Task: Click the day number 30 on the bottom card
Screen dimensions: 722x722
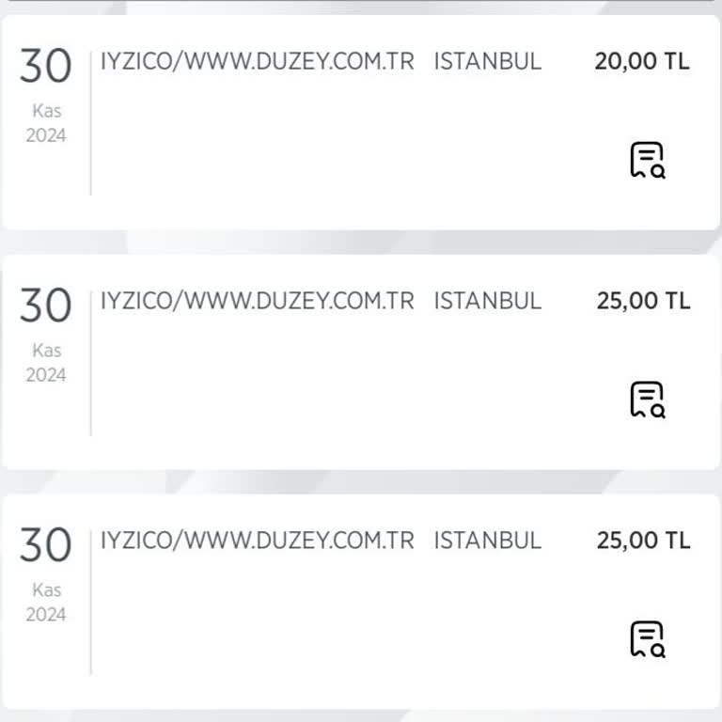Action: point(45,546)
